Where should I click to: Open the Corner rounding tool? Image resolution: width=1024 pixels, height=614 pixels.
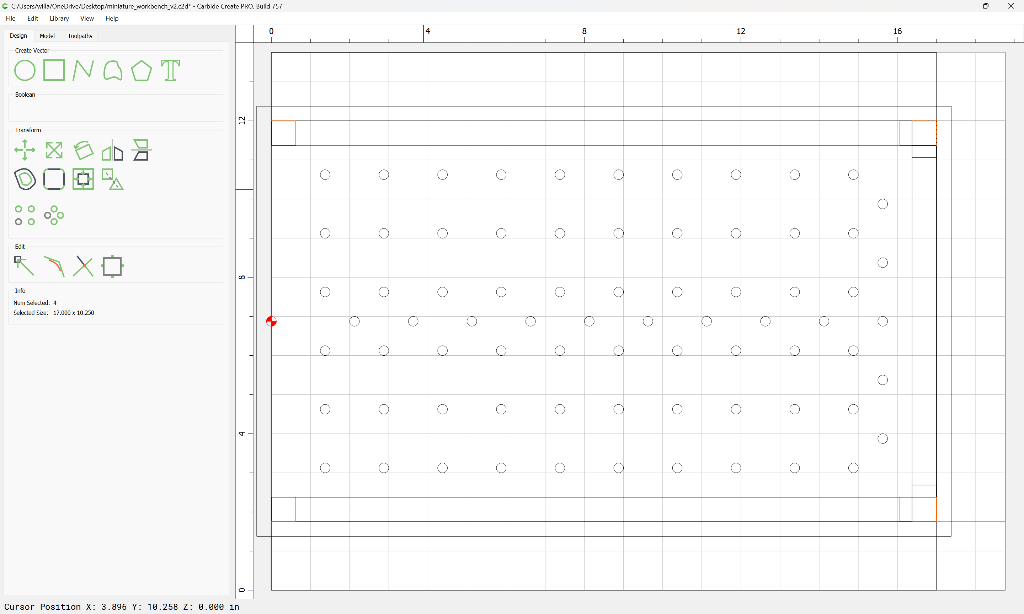coord(54,179)
